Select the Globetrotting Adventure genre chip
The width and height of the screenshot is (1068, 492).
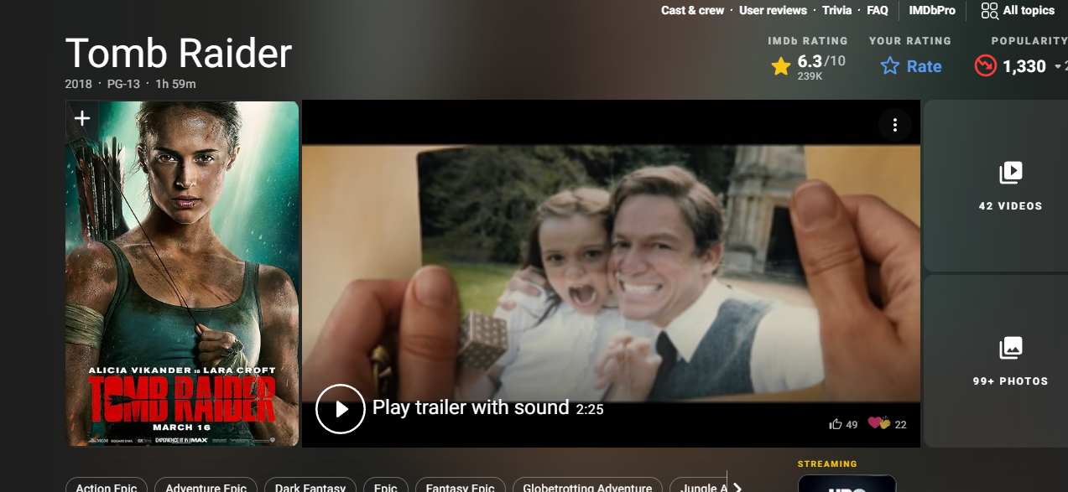pos(587,486)
